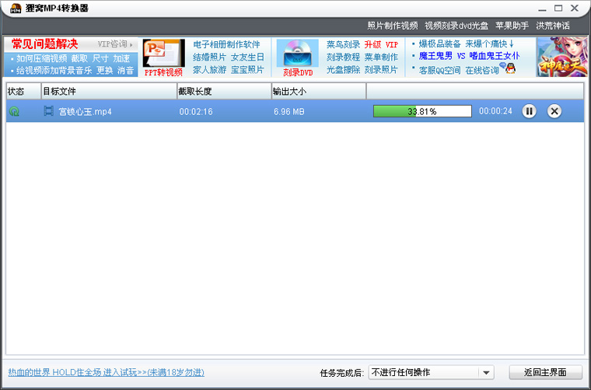Viewport: 591px width, 390px height.
Task: Open 视频刻录dvd光盘 in top menu
Action: (456, 26)
